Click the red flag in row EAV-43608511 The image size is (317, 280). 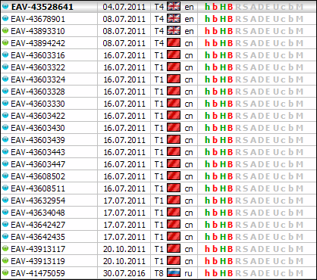[174, 188]
